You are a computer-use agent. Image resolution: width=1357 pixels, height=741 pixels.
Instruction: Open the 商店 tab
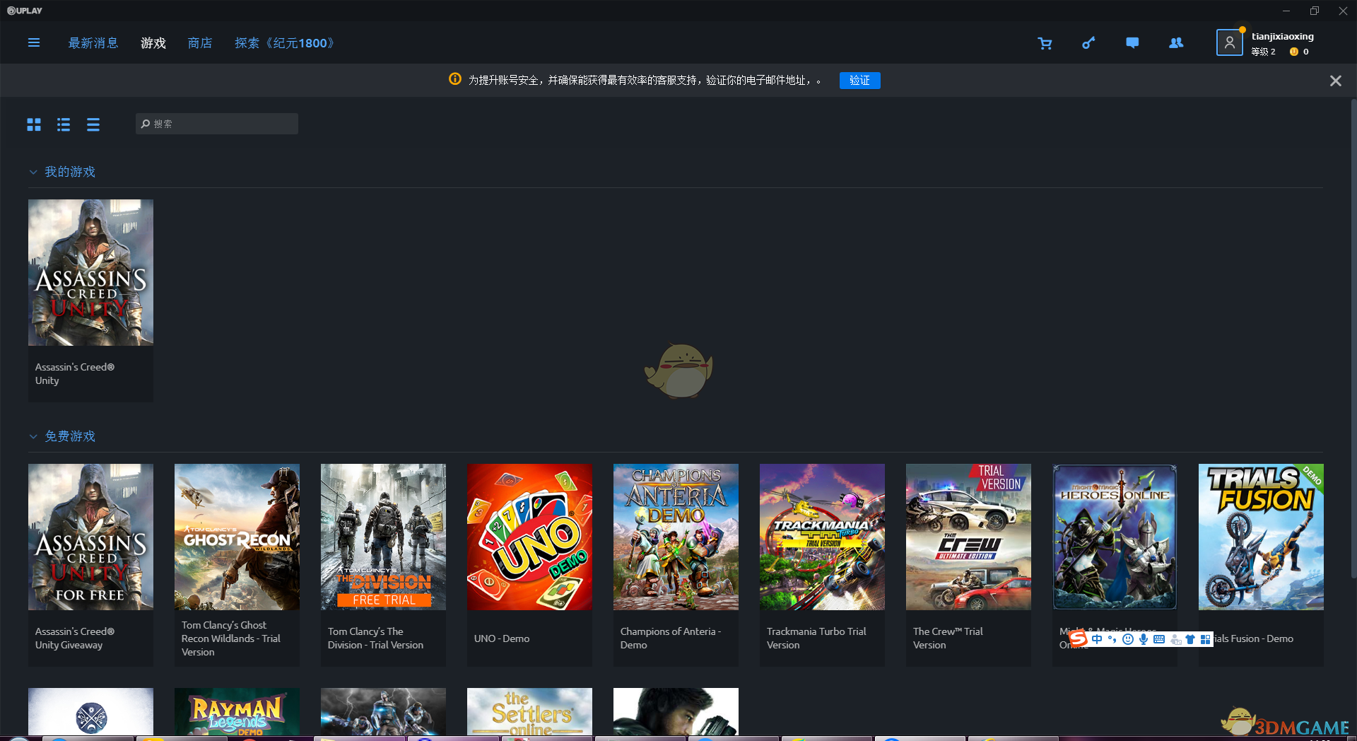200,43
